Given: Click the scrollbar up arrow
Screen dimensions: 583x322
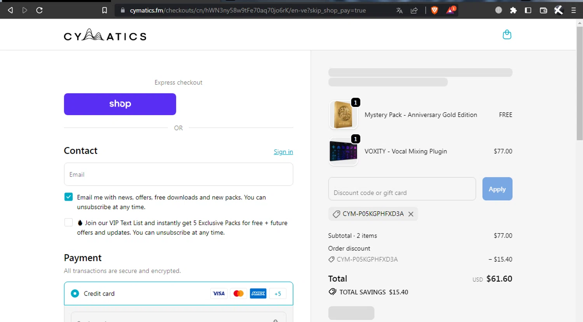Looking at the screenshot, I should (x=580, y=23).
